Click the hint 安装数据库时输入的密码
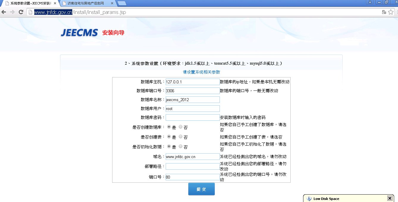 point(243,117)
